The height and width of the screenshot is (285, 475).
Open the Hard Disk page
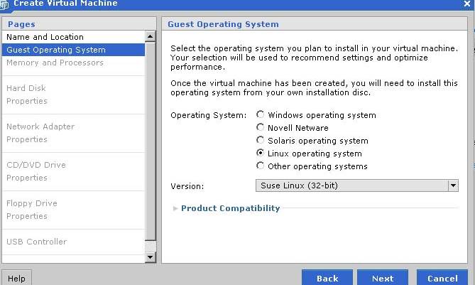click(26, 88)
